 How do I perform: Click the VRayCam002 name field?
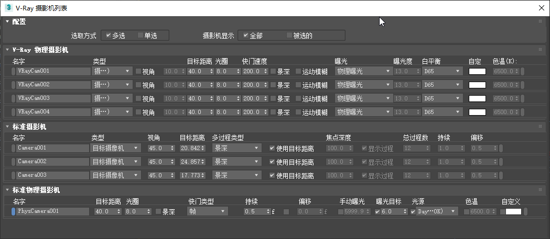[x=53, y=85]
